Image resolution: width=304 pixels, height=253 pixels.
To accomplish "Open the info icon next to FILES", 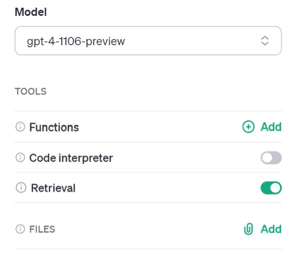I will [20, 229].
